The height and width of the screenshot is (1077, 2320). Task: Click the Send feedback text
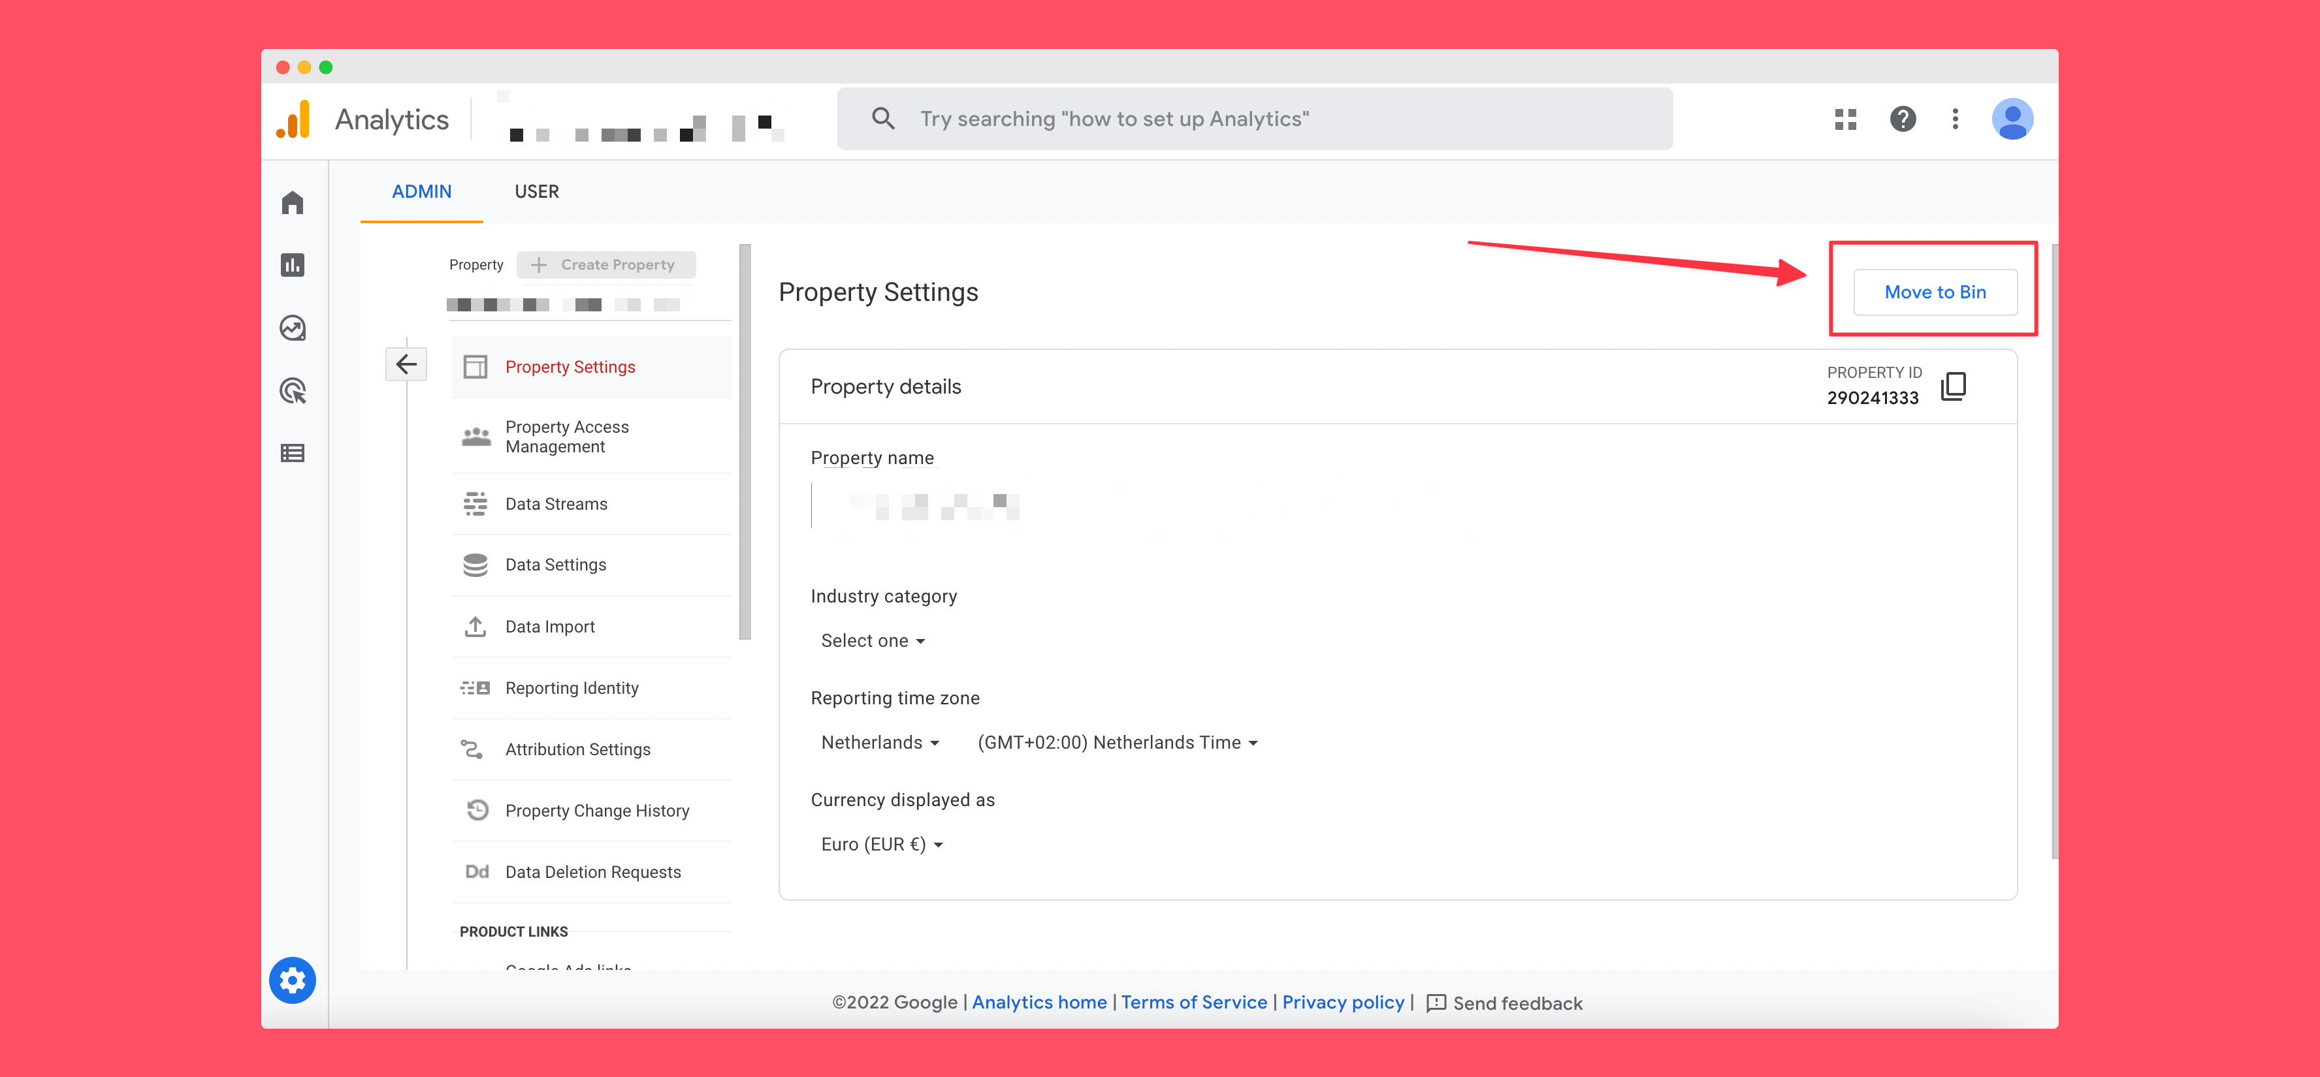[1517, 1003]
